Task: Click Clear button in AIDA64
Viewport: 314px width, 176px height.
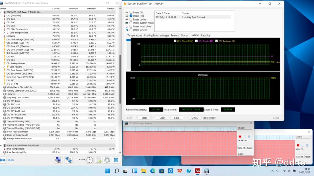Action: (162, 118)
